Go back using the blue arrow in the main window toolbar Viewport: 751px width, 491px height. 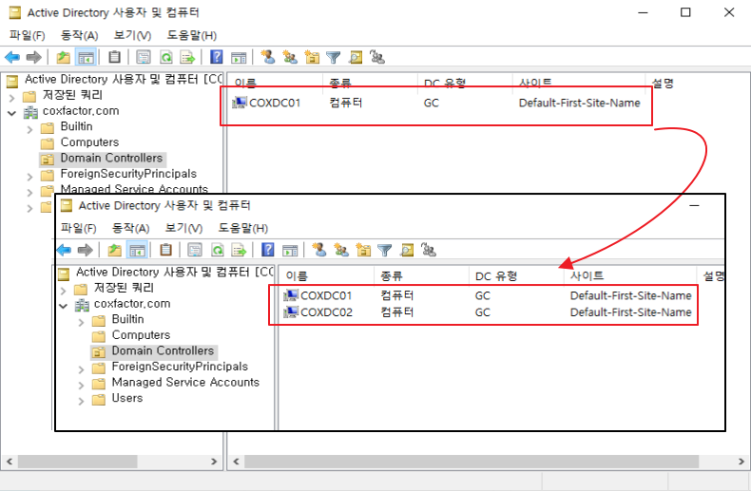tap(12, 58)
